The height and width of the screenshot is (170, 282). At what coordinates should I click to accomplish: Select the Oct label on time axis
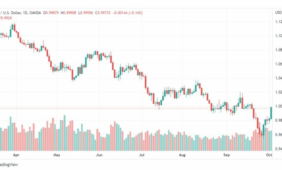coord(269,155)
